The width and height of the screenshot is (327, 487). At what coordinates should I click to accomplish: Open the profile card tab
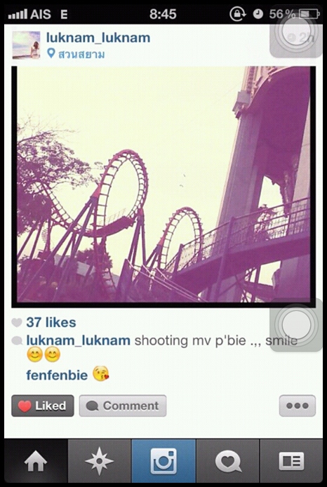291,462
